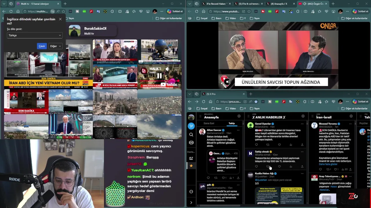Click BurakSakinOl channel avatar
Screen dimensions: 371x208
(x=74, y=31)
